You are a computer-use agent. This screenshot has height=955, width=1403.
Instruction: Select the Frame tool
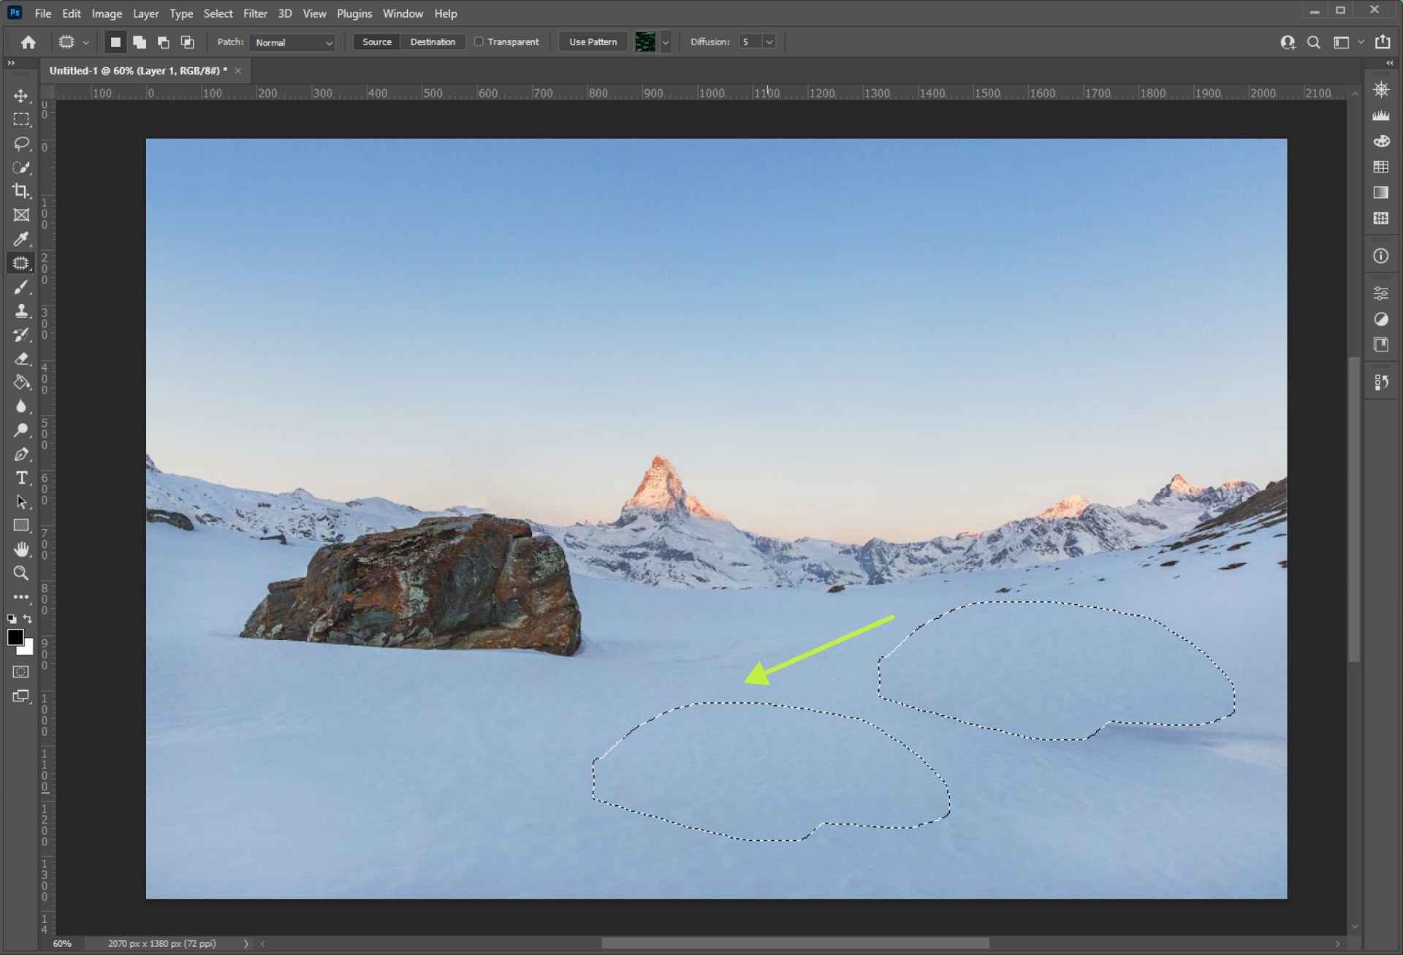coord(21,215)
